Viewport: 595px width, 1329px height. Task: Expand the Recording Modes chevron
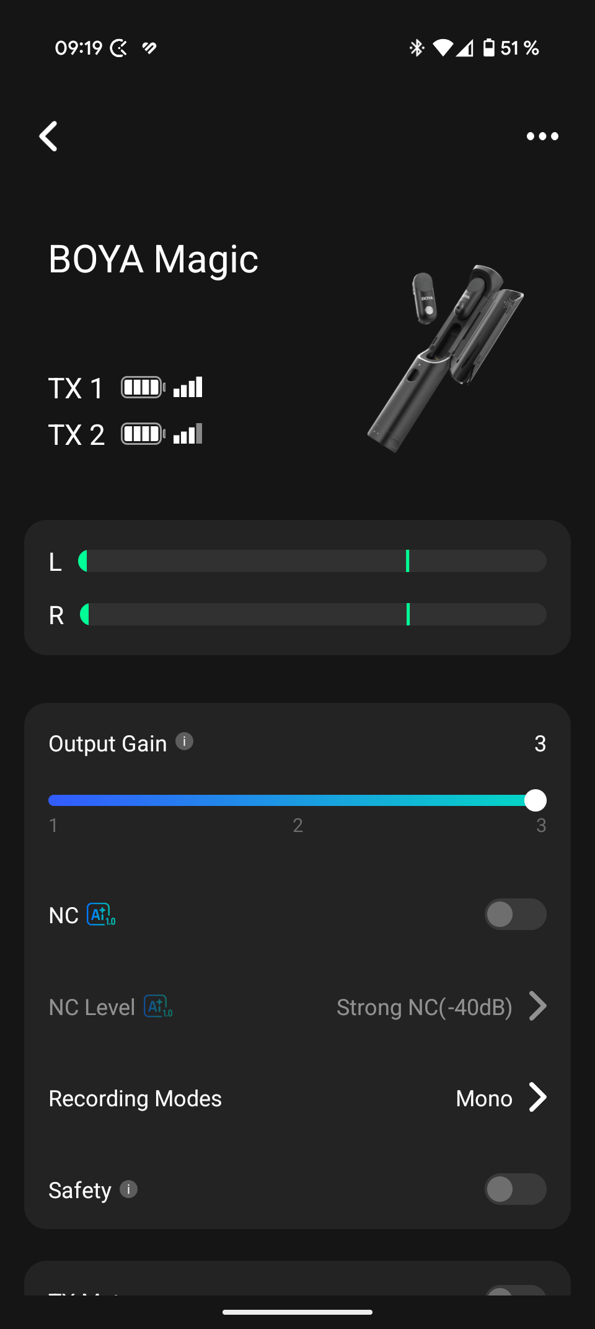pos(538,1098)
